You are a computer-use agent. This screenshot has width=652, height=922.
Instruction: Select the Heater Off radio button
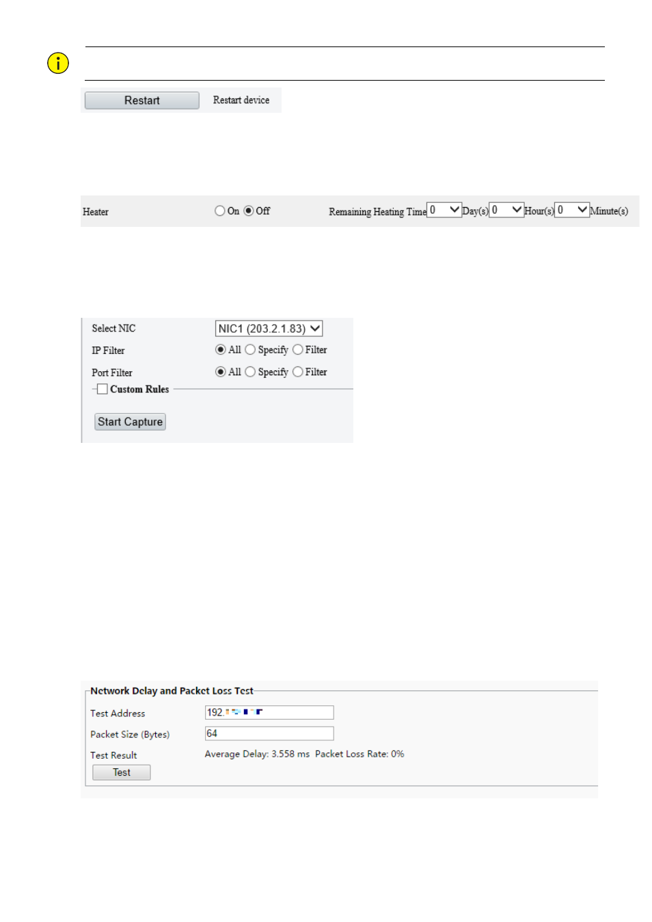[x=249, y=211]
